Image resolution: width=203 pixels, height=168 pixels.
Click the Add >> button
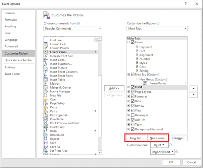tap(114, 88)
